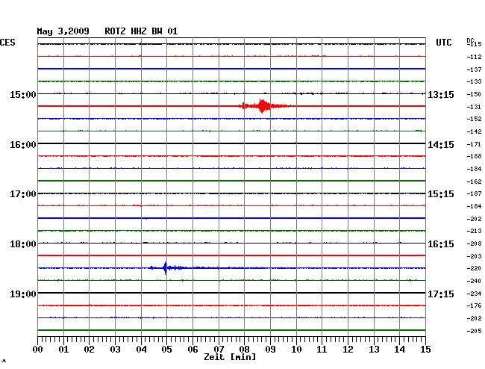The height and width of the screenshot is (369, 485).
Task: Select the DC offset value '-162'
Action: [474, 182]
